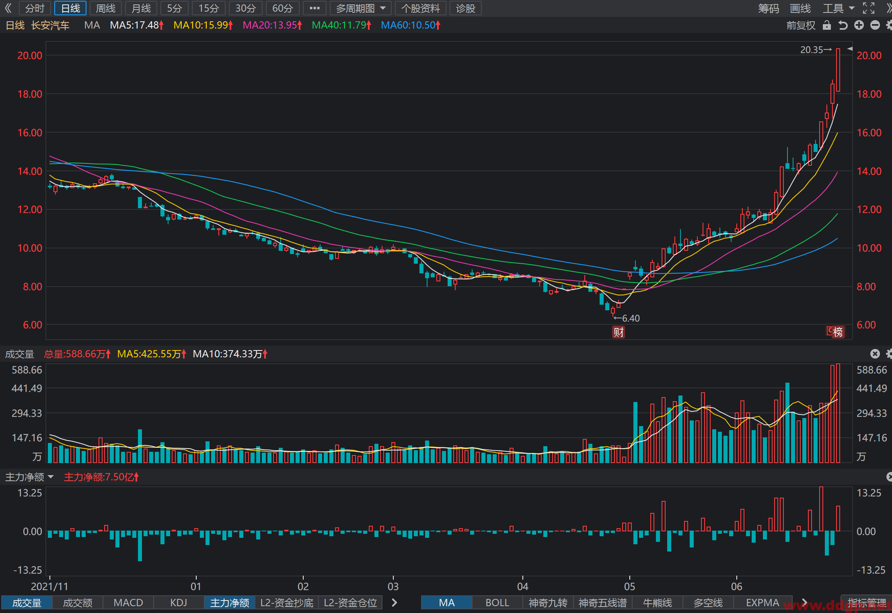Image resolution: width=892 pixels, height=613 pixels.
Task: Click the volume MA5:425.55万 label
Action: [x=152, y=354]
